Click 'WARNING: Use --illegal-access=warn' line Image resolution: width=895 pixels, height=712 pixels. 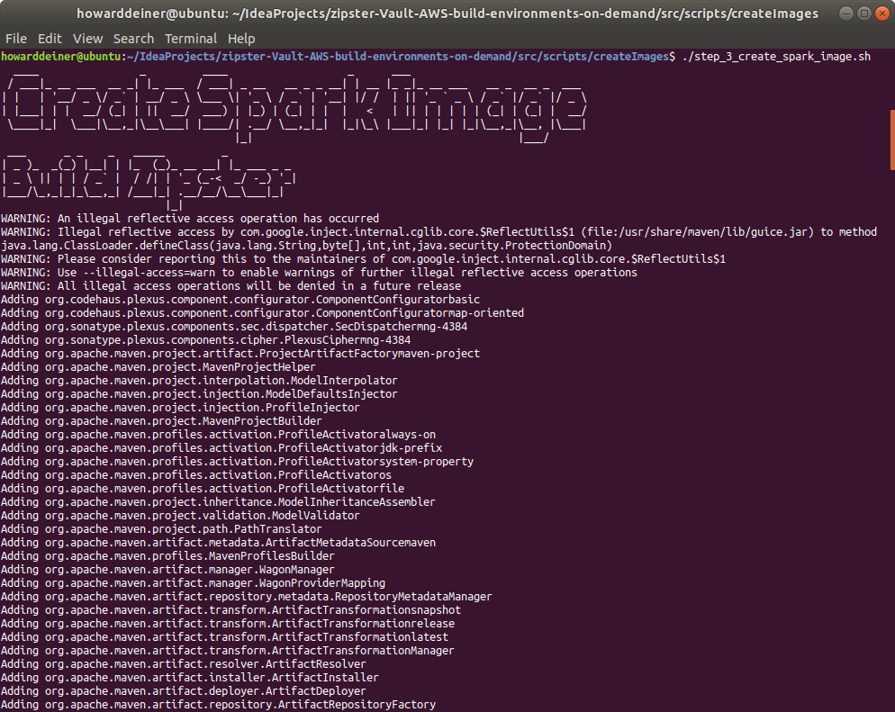(x=319, y=273)
